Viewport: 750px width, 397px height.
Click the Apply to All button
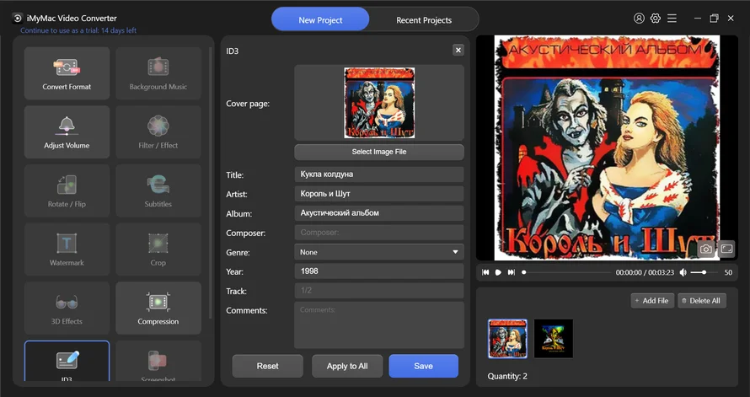[x=347, y=366]
